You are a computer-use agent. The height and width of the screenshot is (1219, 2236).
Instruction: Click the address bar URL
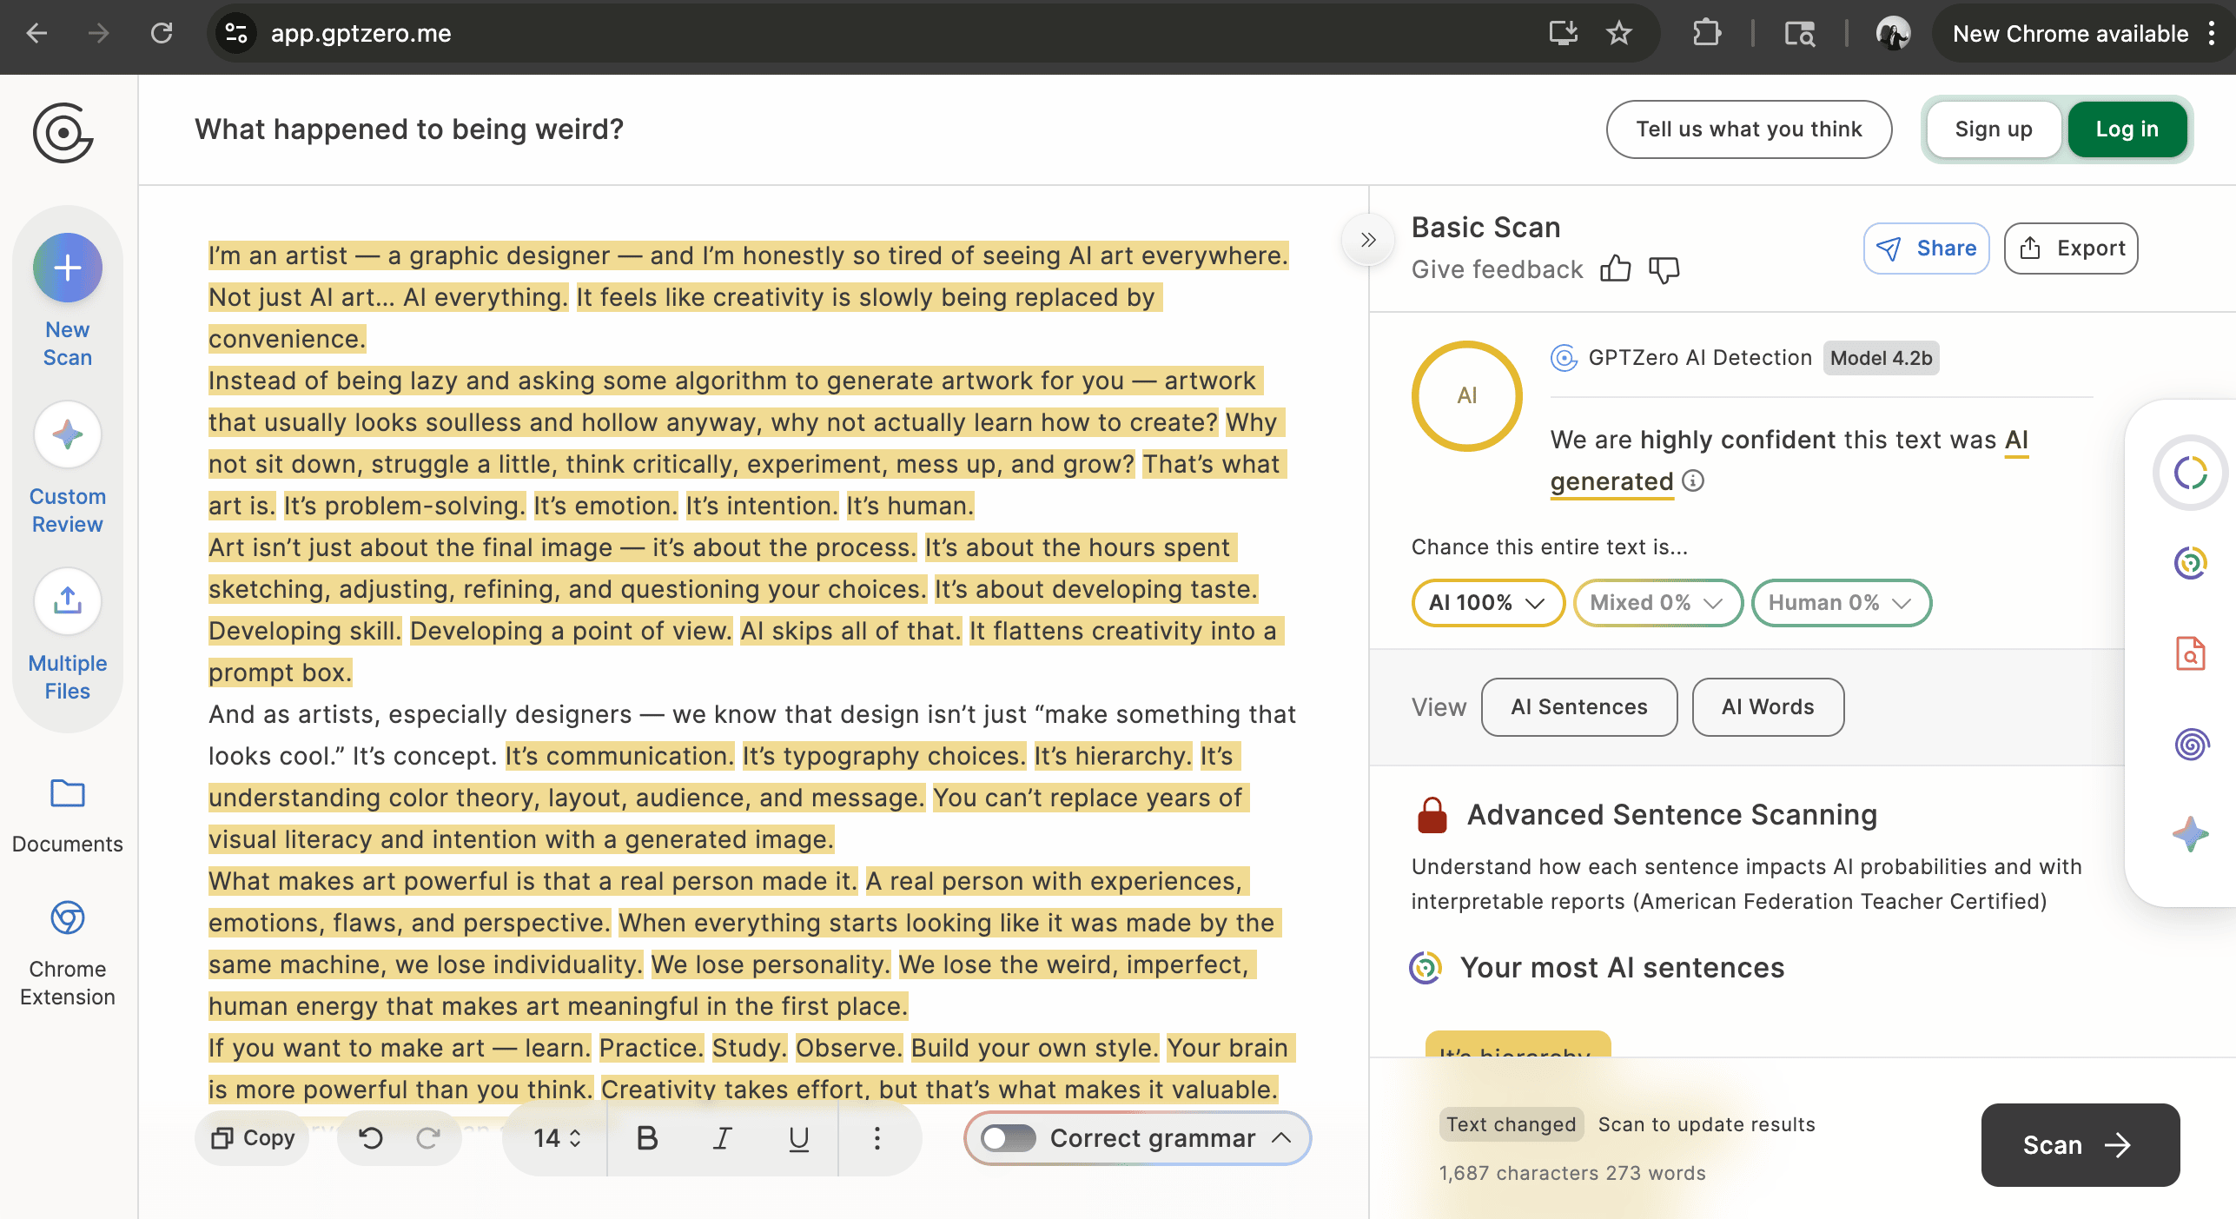coord(361,33)
